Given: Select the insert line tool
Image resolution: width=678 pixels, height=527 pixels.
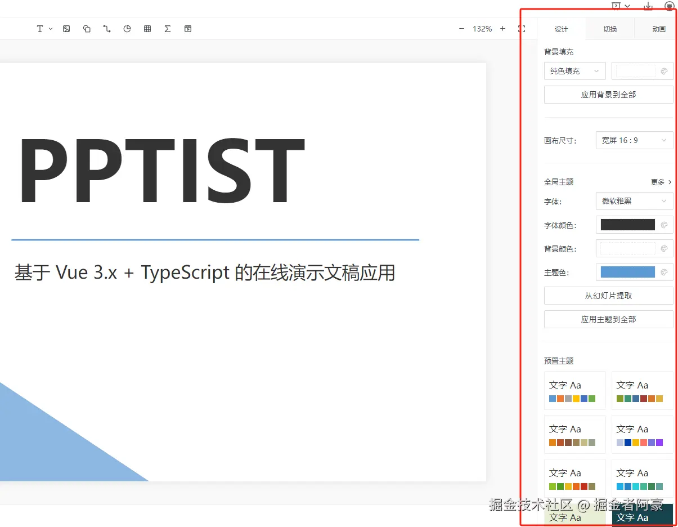Looking at the screenshot, I should pos(107,29).
